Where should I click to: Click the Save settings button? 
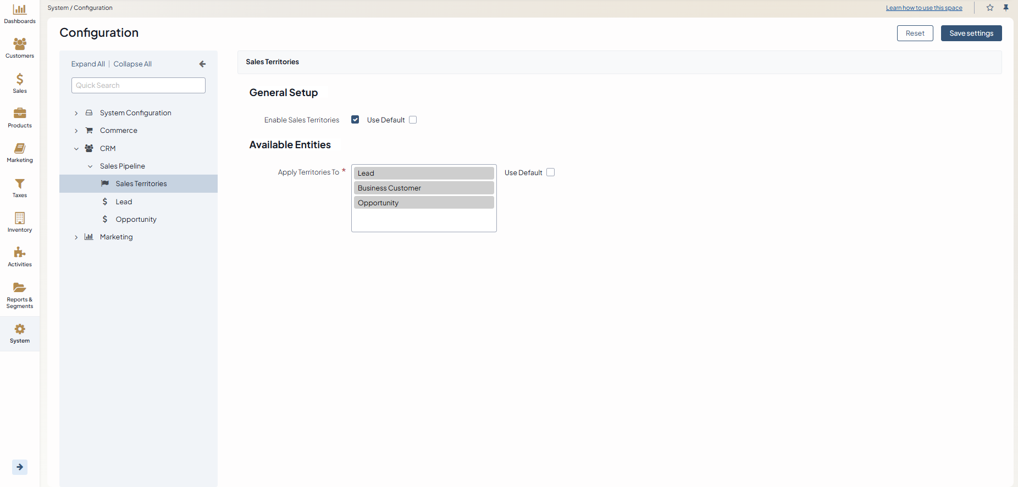coord(971,33)
